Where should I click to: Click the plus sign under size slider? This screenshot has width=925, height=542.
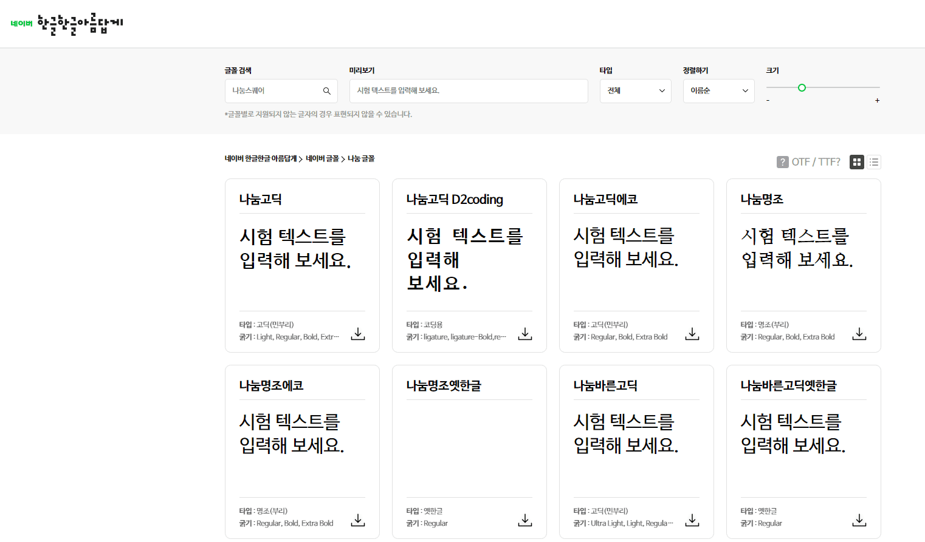click(877, 101)
